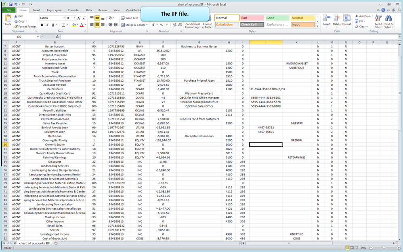403x252 pixels.
Task: Click Align Text Left icon
Action: point(92,25)
